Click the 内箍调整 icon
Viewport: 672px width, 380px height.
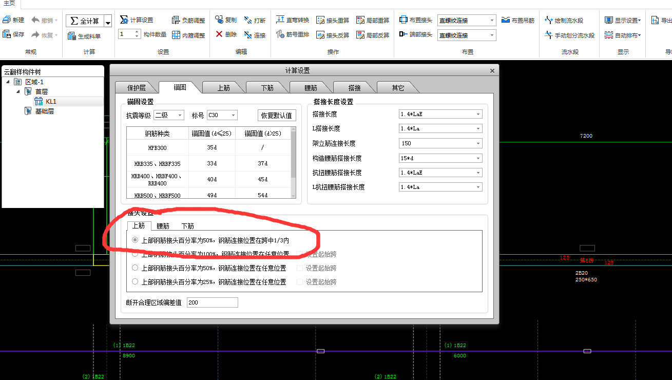tap(176, 35)
